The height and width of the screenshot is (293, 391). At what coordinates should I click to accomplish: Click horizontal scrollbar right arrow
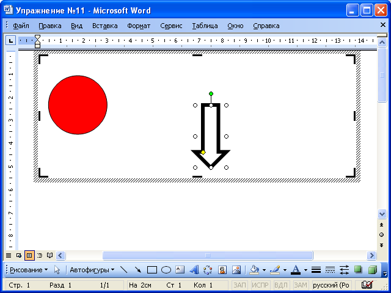371,255
